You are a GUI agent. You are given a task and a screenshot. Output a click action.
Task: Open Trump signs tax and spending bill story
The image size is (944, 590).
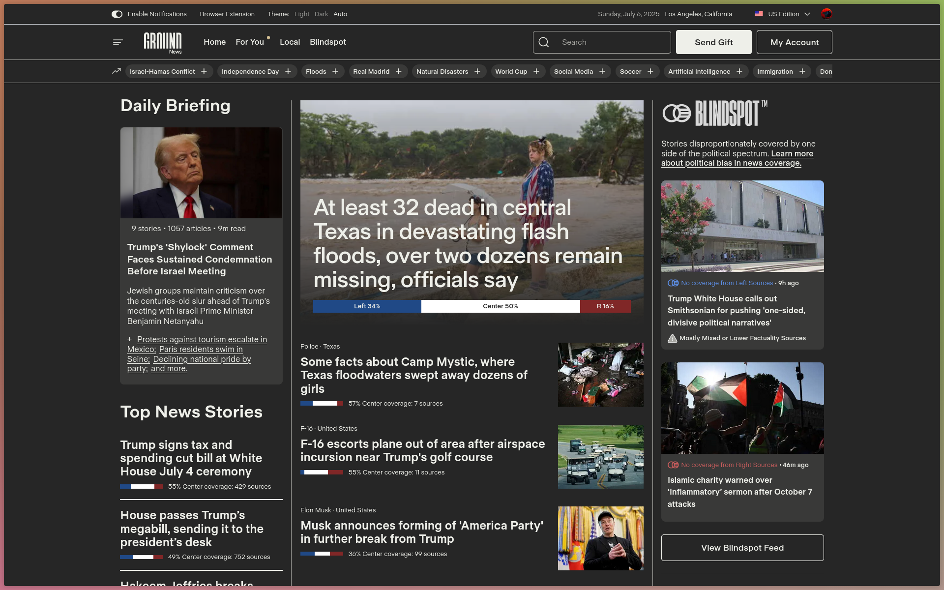(x=191, y=458)
